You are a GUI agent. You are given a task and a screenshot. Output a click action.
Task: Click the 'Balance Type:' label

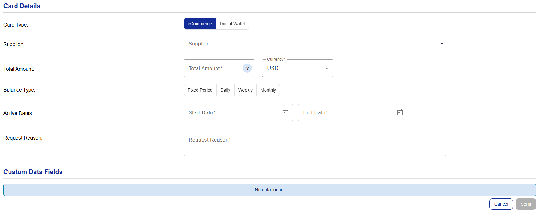click(19, 90)
